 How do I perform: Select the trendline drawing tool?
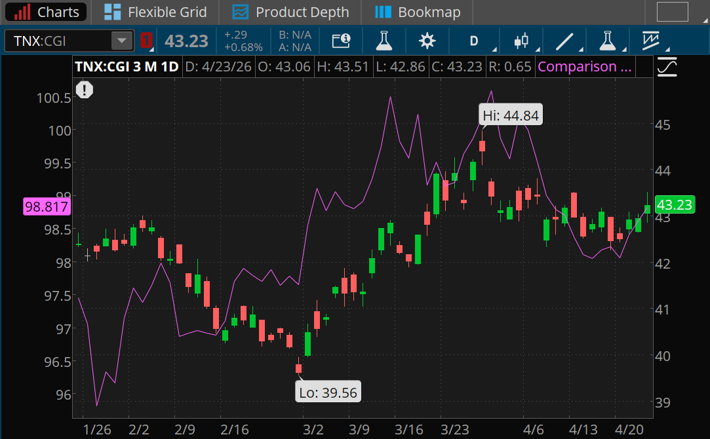tap(565, 40)
